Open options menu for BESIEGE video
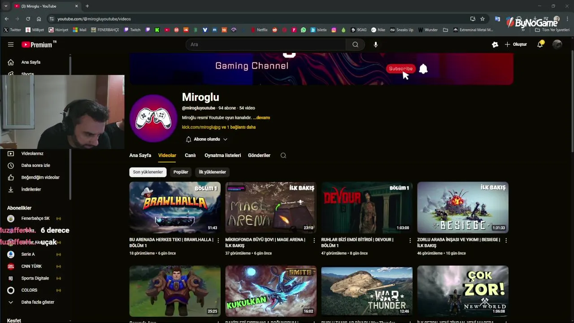 click(x=506, y=240)
